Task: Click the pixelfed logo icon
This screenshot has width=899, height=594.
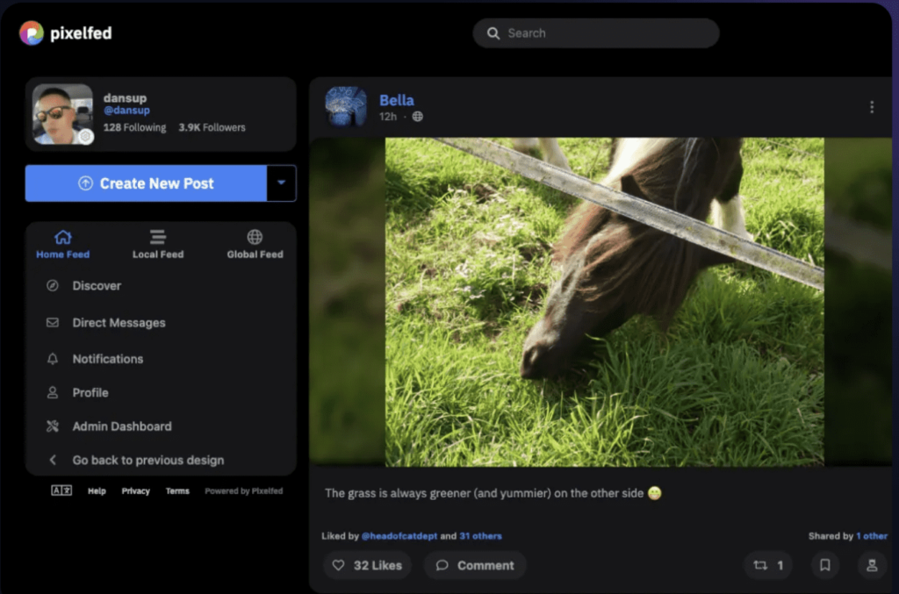Action: [32, 33]
